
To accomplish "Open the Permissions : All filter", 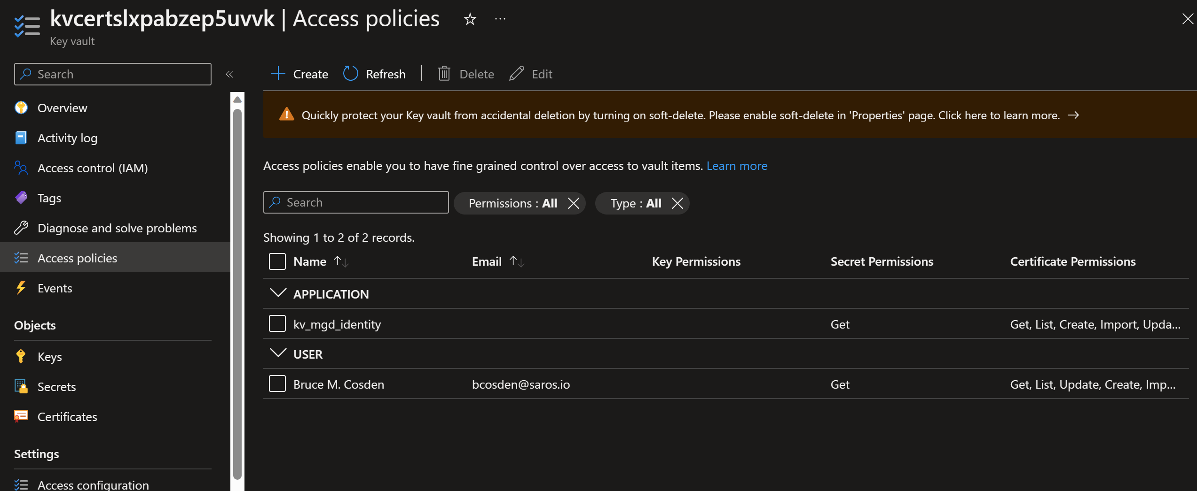I will (513, 203).
